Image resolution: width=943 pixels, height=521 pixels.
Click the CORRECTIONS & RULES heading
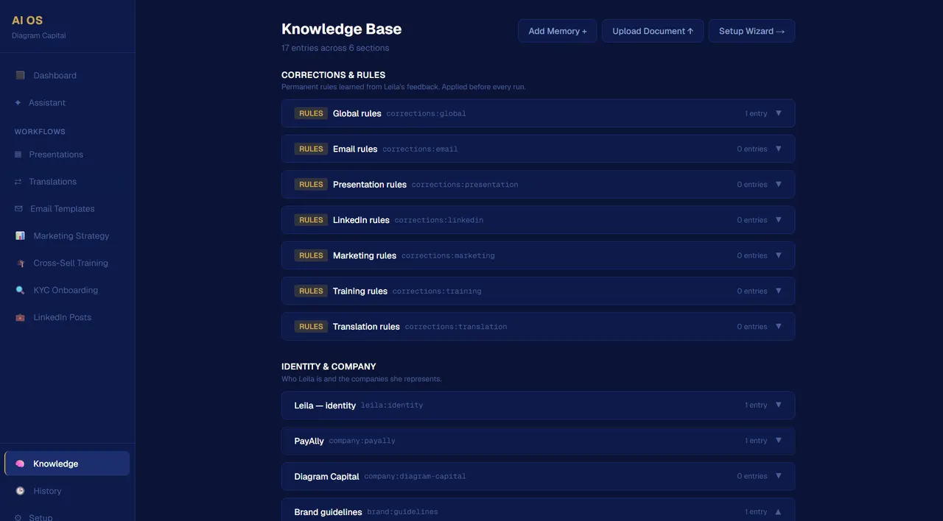coord(333,75)
